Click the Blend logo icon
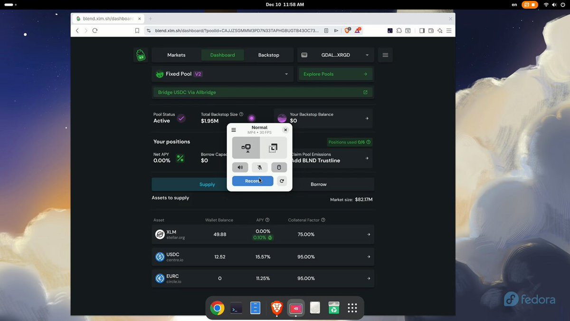The height and width of the screenshot is (321, 570). (x=141, y=55)
